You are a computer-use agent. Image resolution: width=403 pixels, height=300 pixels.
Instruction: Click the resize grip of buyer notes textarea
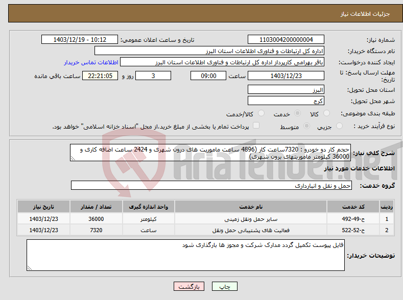(x=30, y=268)
